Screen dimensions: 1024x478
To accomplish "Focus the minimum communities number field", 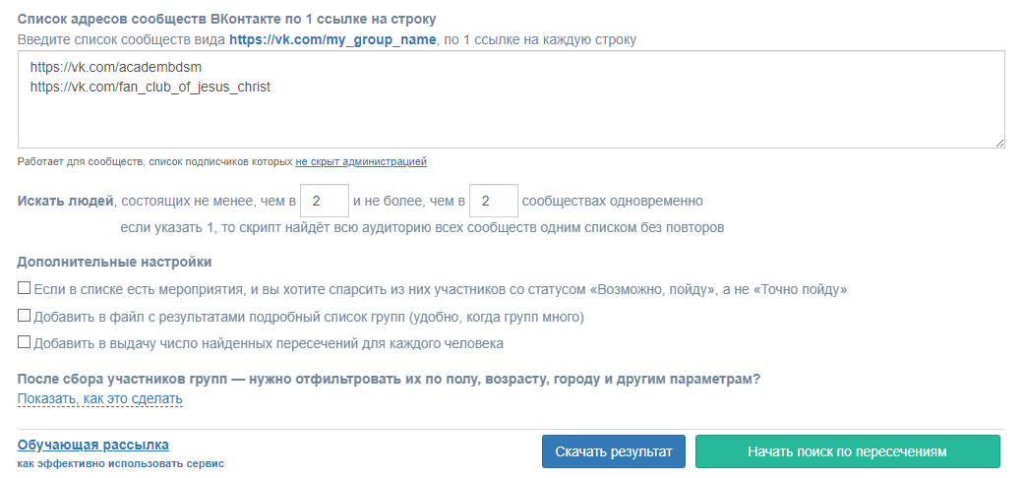I will pyautogui.click(x=325, y=202).
